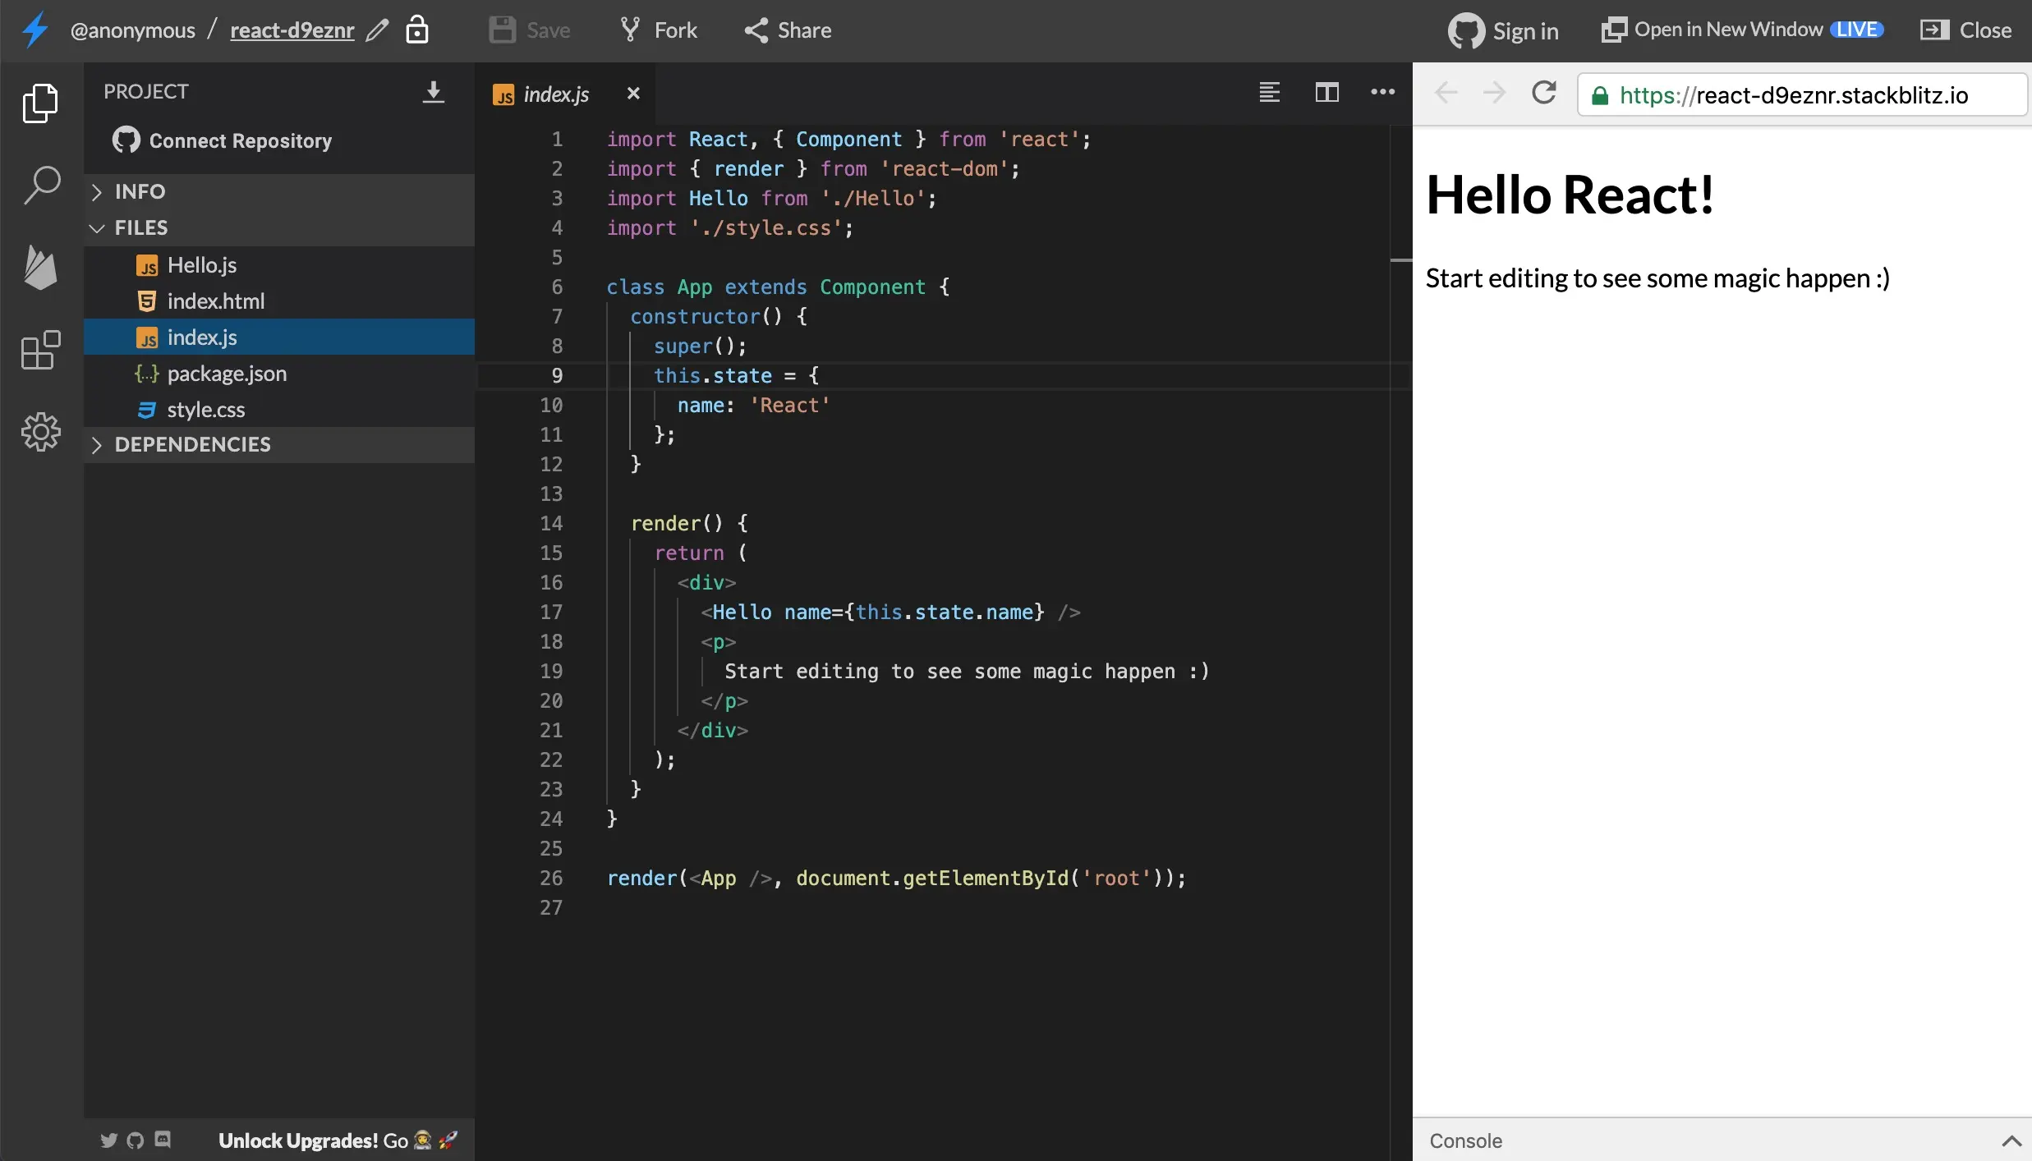Go forward in the preview browser
The image size is (2032, 1161).
[1495, 93]
